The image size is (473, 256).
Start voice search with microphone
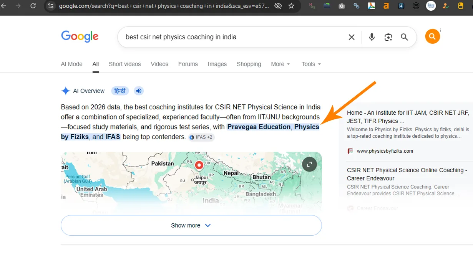coord(372,37)
